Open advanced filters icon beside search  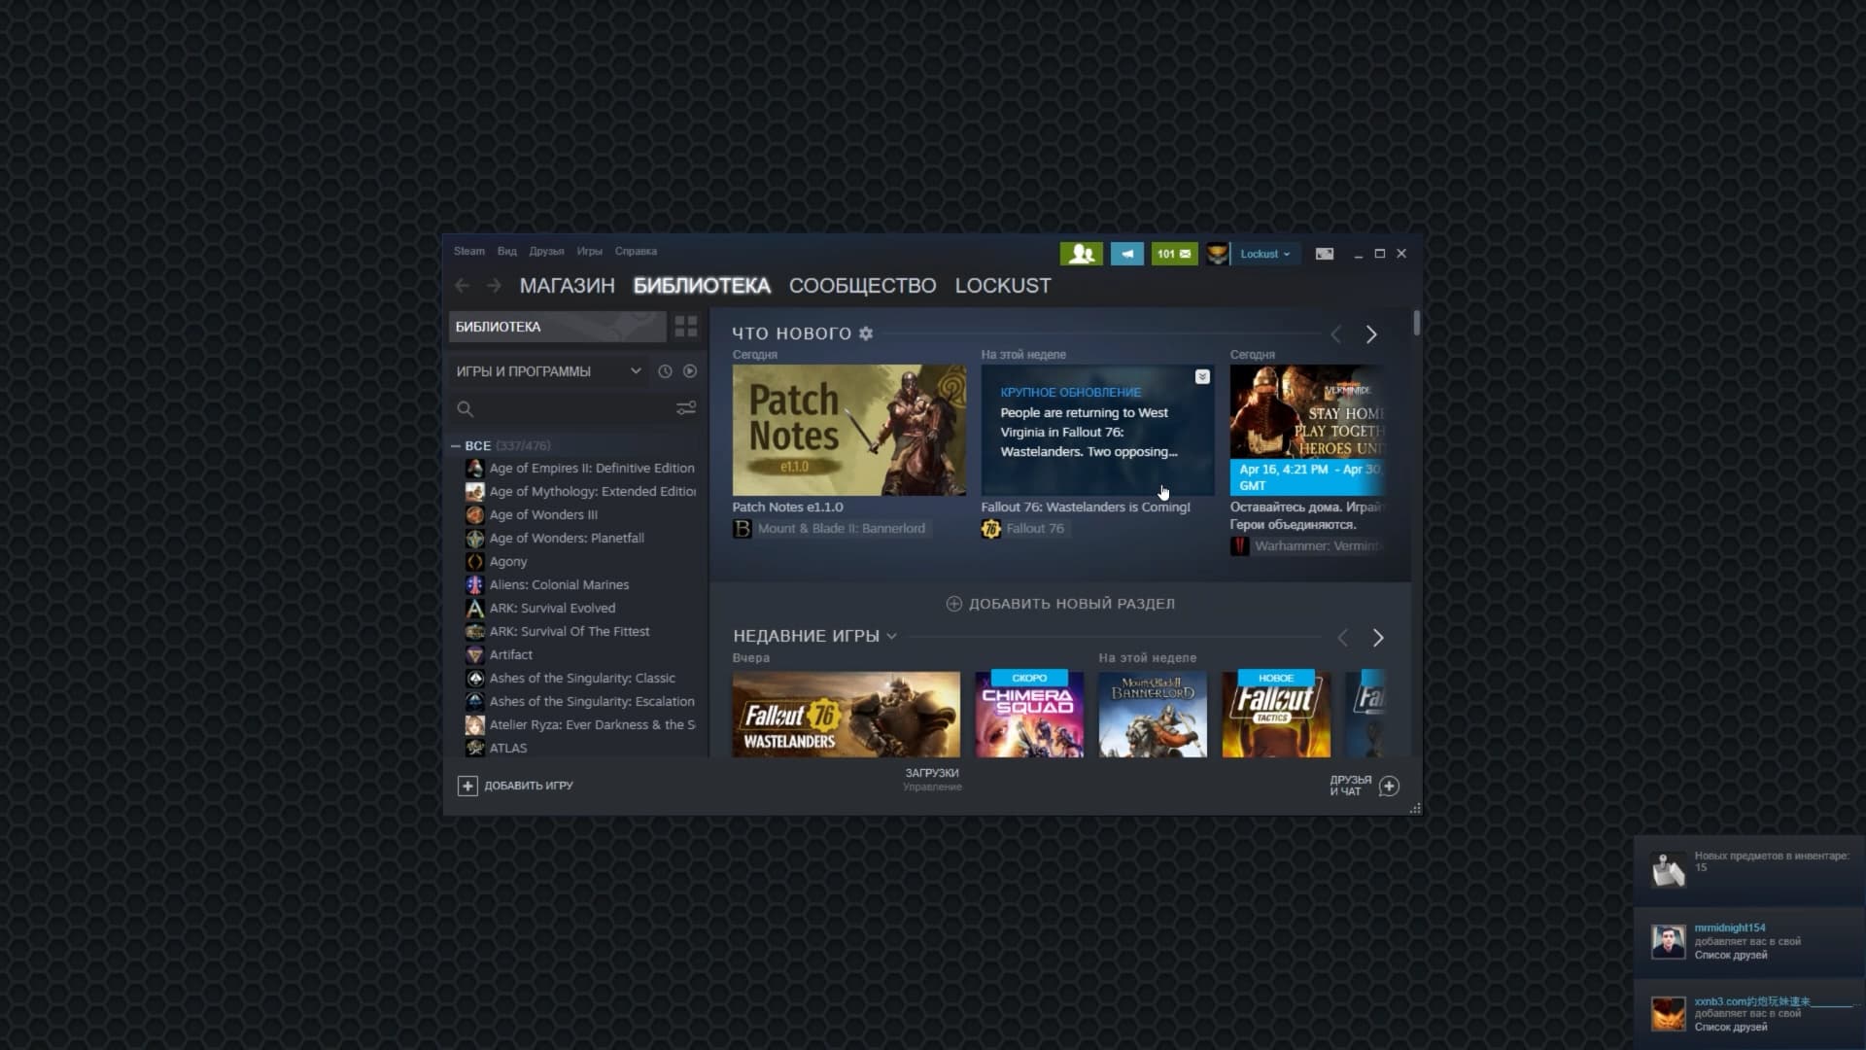[x=686, y=408]
